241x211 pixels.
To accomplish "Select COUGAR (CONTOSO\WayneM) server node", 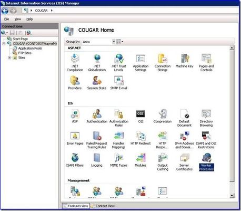I will pyautogui.click(x=35, y=44).
